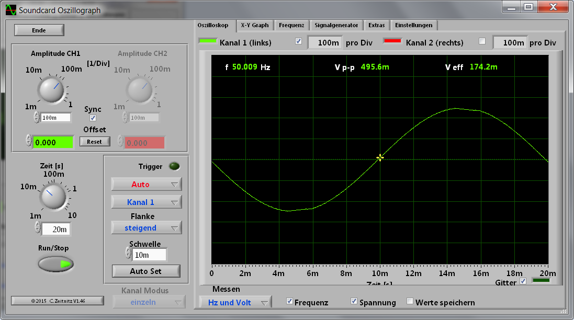
Task: Open the Auto trigger mode dropdown
Action: point(147,184)
